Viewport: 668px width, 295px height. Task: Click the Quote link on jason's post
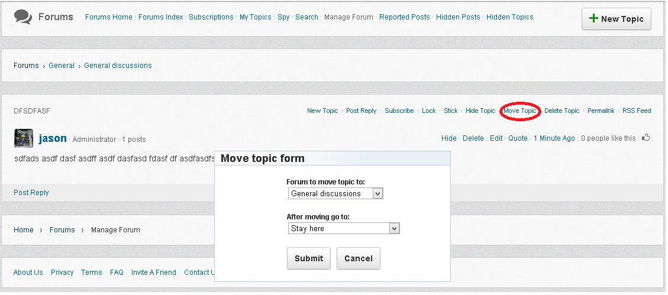coord(518,138)
